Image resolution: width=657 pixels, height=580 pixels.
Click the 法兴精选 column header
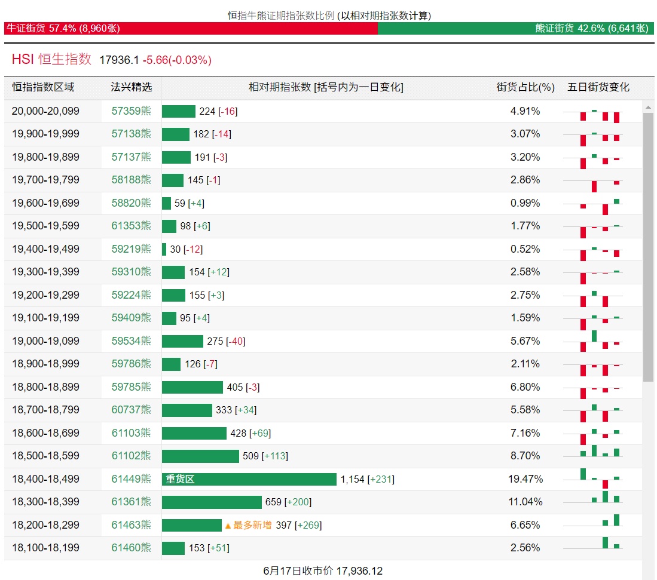[x=131, y=87]
